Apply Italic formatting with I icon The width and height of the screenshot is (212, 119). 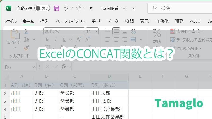[x=55, y=40]
